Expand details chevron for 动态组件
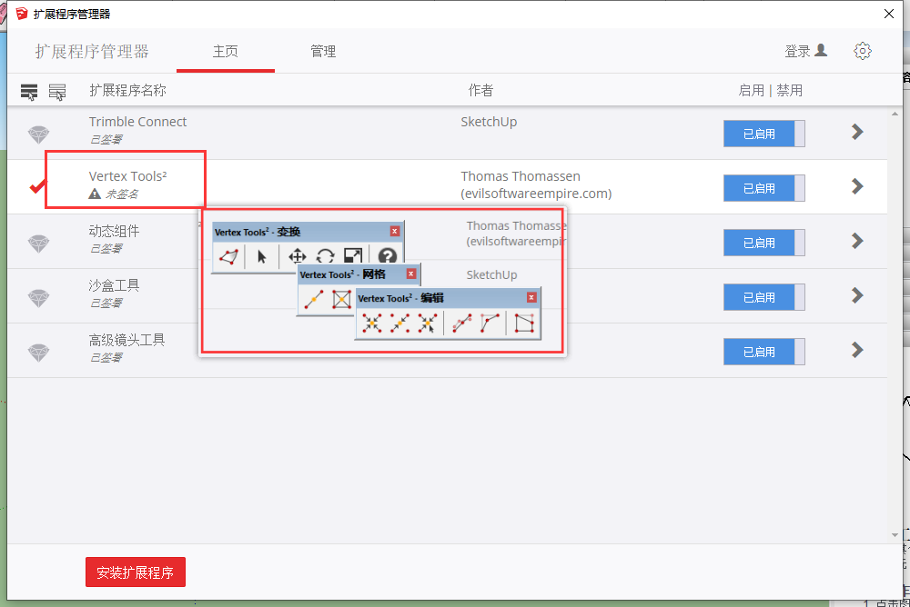 (x=857, y=241)
